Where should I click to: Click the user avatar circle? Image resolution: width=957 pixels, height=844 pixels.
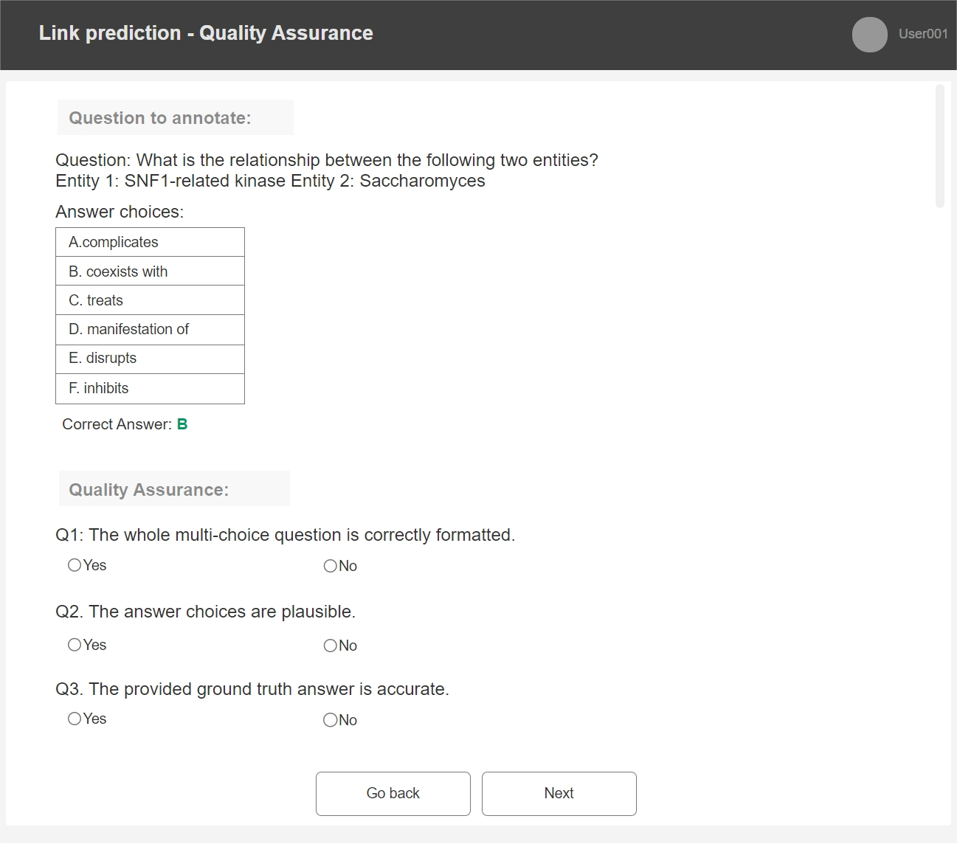[869, 35]
